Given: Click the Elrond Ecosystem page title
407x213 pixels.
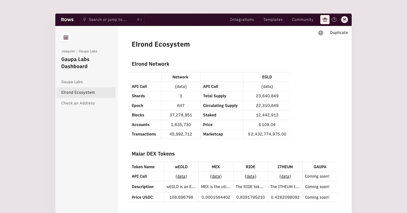Looking at the screenshot, I should pyautogui.click(x=161, y=44).
